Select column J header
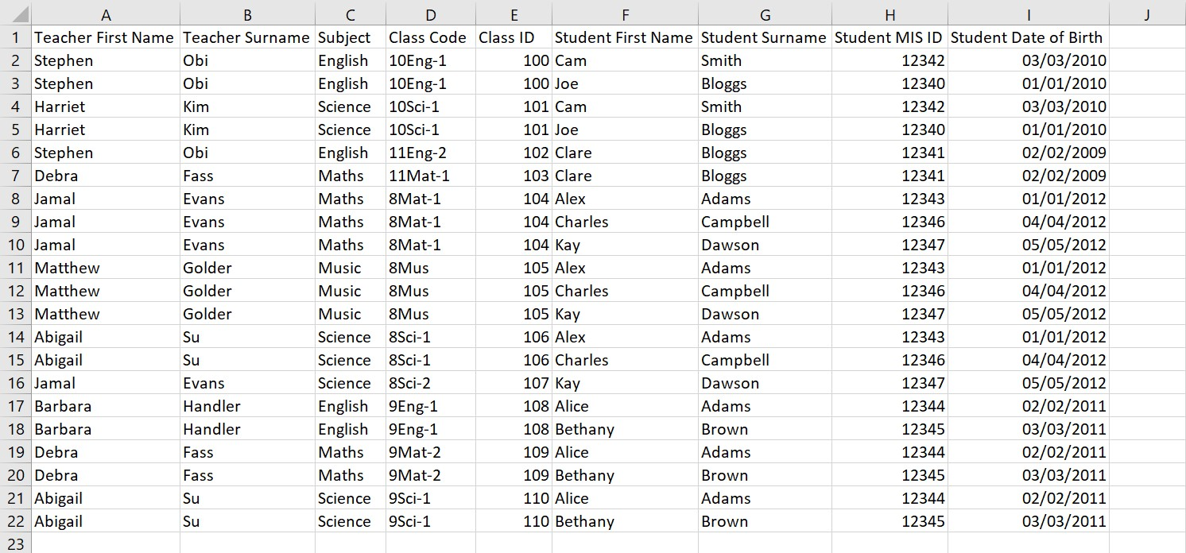This screenshot has height=553, width=1186. click(1147, 14)
